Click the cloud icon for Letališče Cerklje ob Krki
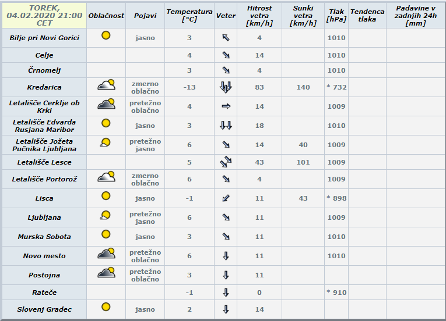Image resolution: width=446 pixels, height=321 pixels. (106, 104)
